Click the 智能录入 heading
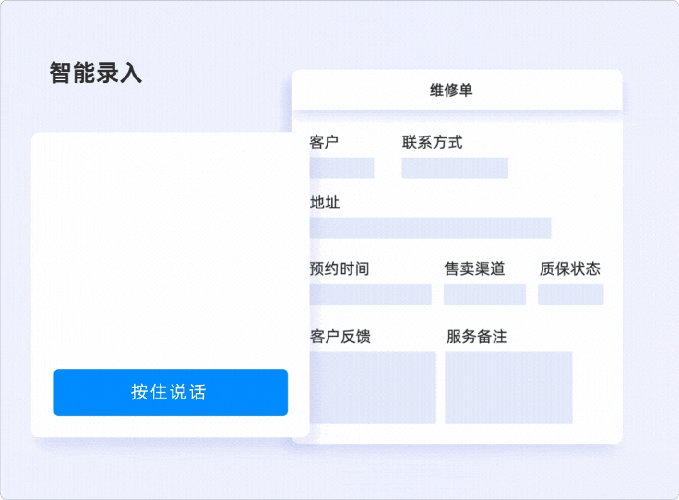Image resolution: width=679 pixels, height=500 pixels. click(x=95, y=74)
